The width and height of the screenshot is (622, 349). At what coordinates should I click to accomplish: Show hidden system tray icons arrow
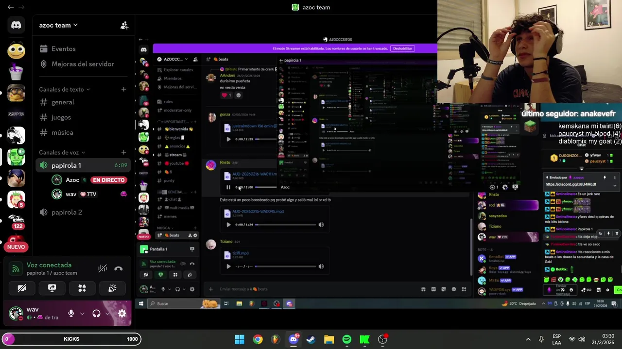click(x=528, y=339)
